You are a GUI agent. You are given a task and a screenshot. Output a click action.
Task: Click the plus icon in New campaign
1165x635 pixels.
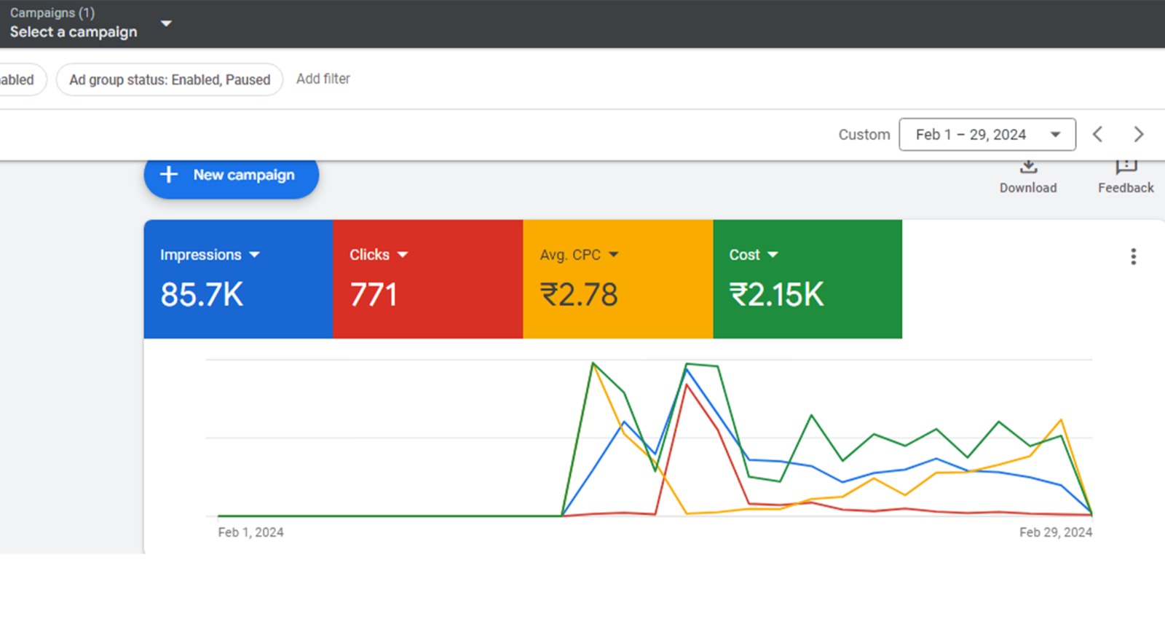(x=169, y=175)
